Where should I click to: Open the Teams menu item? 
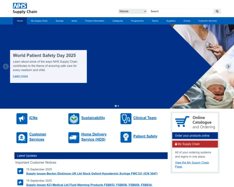155,21
